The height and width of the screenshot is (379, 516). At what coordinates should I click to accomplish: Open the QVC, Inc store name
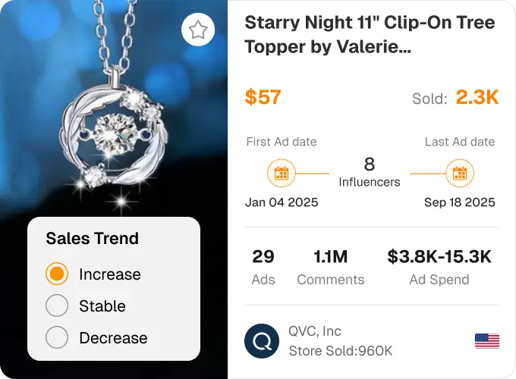pyautogui.click(x=315, y=331)
